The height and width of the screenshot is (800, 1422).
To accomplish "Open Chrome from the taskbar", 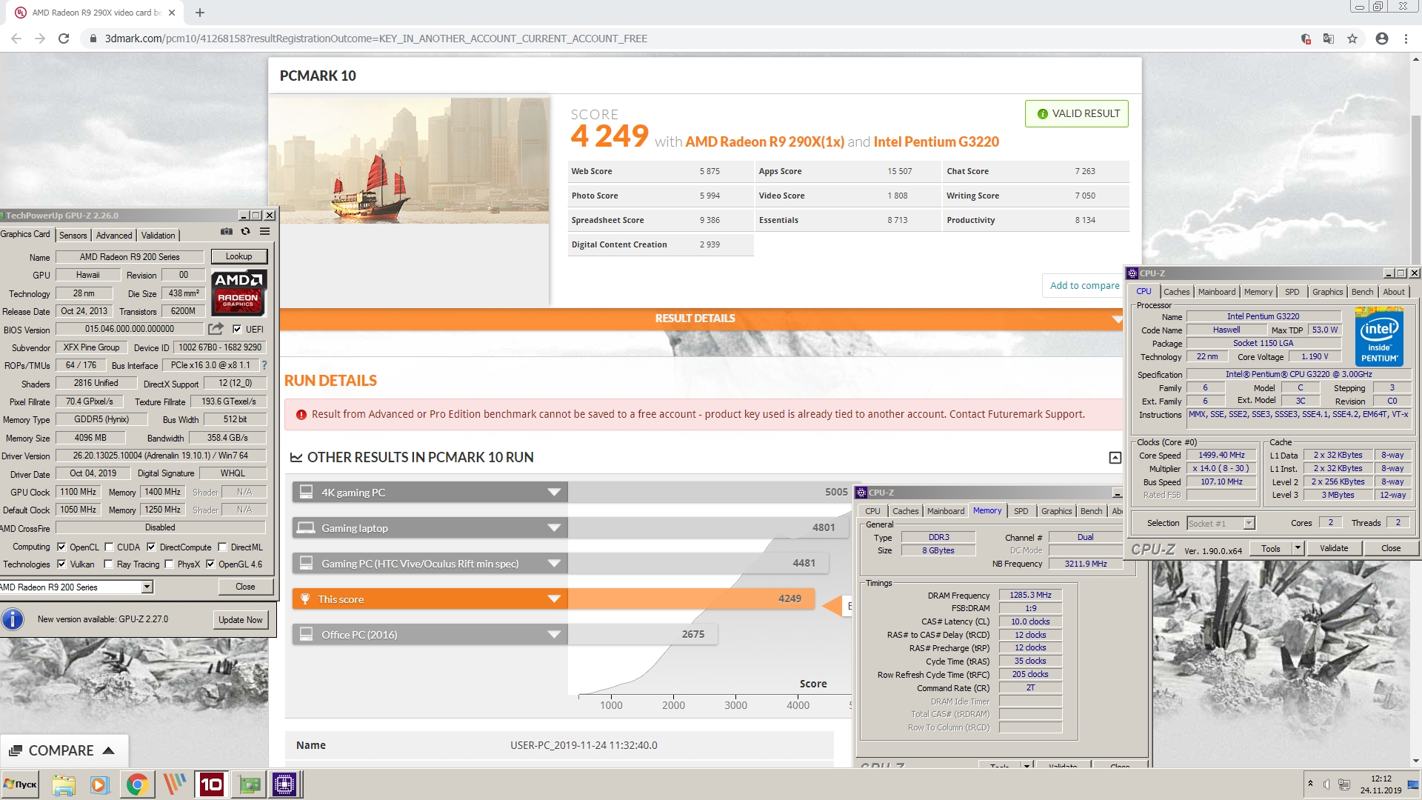I will (136, 784).
